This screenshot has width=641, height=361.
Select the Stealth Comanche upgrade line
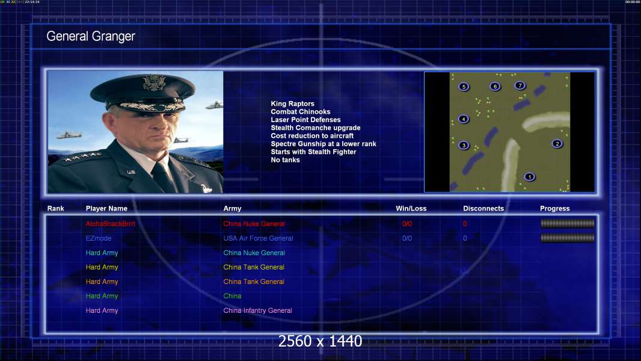tap(315, 128)
